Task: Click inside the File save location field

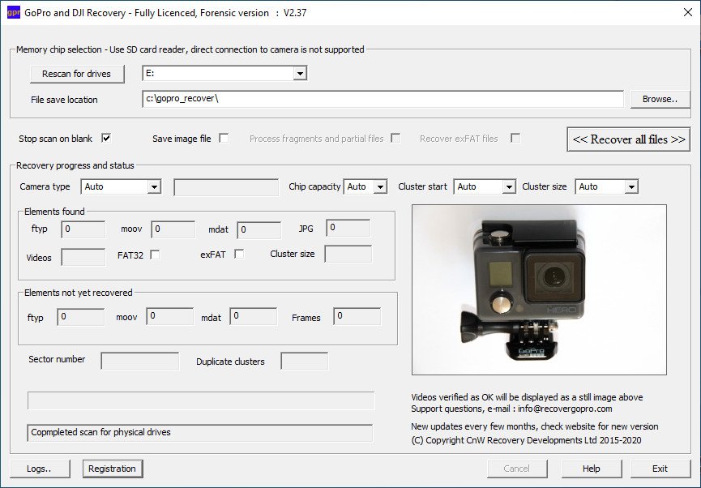Action: 381,99
